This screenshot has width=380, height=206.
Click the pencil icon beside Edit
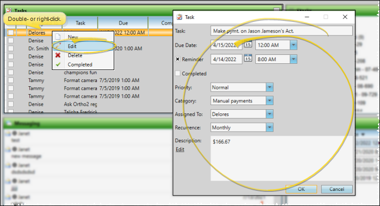coord(58,46)
